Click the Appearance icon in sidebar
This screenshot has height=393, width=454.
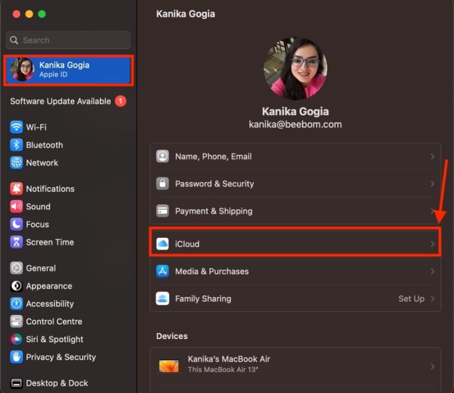coord(16,286)
